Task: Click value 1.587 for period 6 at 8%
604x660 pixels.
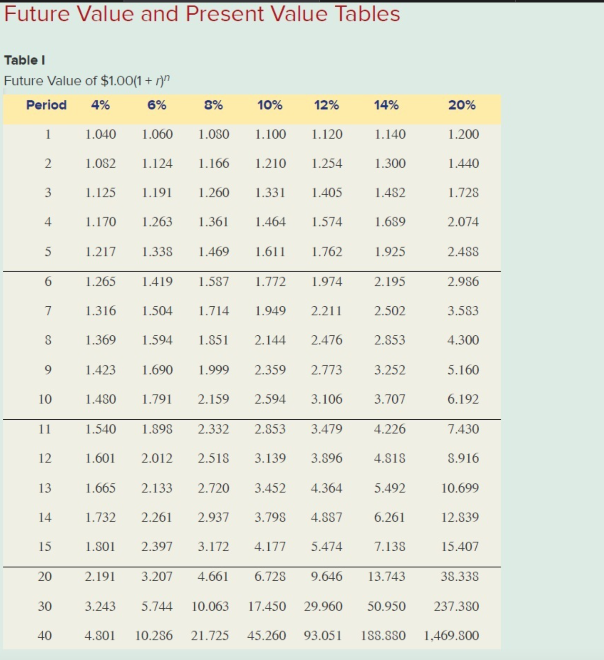Action: tap(213, 282)
